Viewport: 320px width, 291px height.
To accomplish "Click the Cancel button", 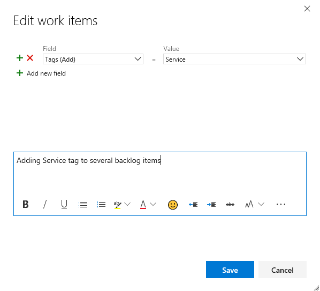I will point(283,270).
